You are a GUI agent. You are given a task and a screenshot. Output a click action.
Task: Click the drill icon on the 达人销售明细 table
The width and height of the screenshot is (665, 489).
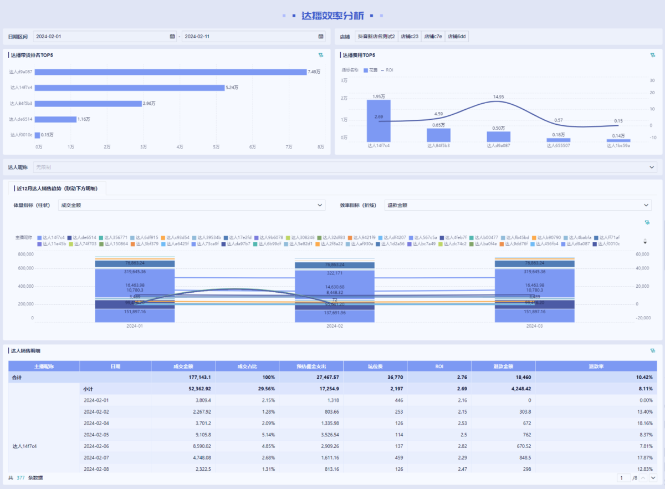pyautogui.click(x=653, y=350)
